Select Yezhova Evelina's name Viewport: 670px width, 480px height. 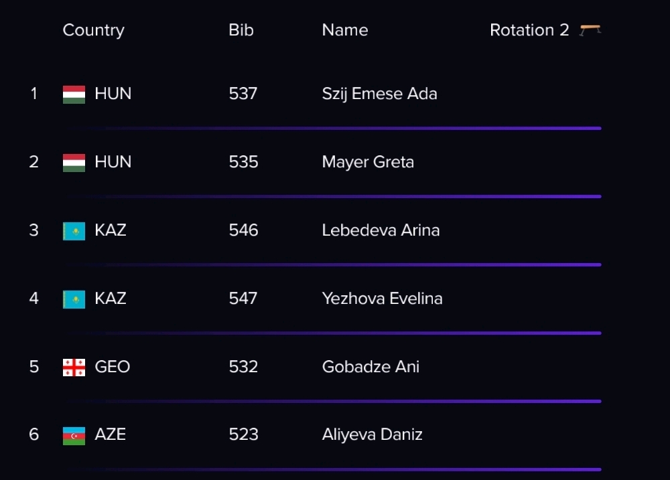[x=382, y=299]
